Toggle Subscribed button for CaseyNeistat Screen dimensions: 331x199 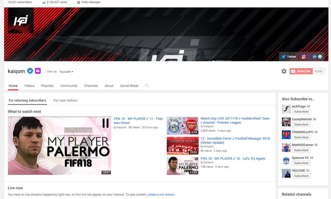click(x=301, y=124)
